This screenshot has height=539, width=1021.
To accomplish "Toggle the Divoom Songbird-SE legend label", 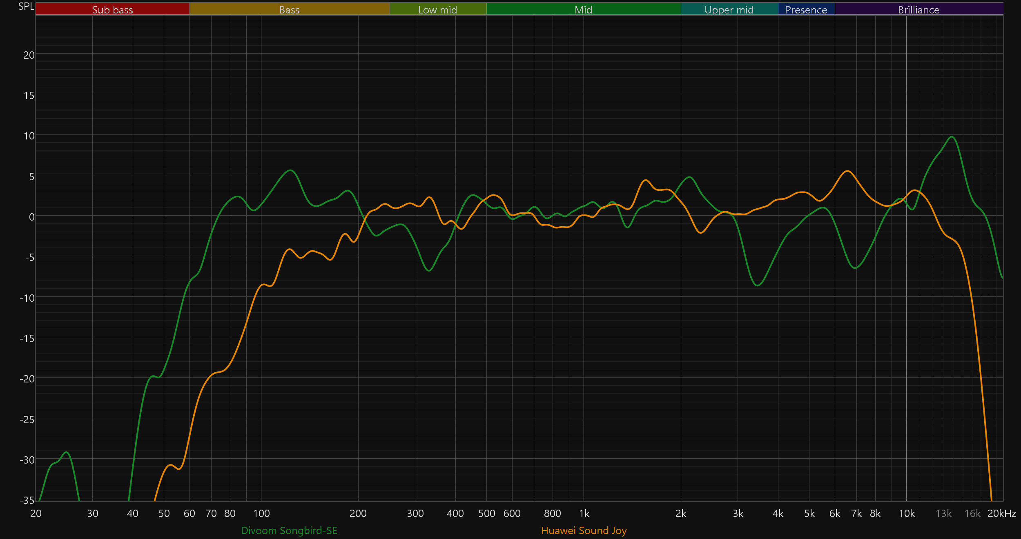I will pos(289,530).
